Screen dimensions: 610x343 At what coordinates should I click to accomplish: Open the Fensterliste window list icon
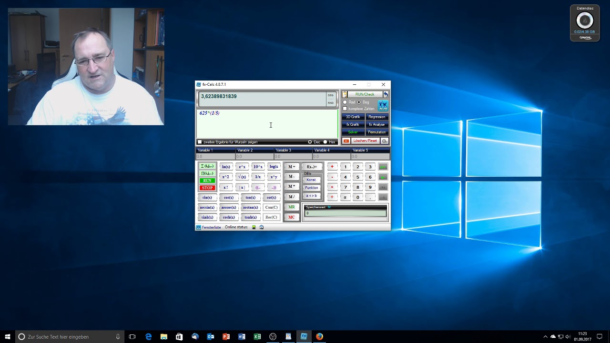point(199,227)
